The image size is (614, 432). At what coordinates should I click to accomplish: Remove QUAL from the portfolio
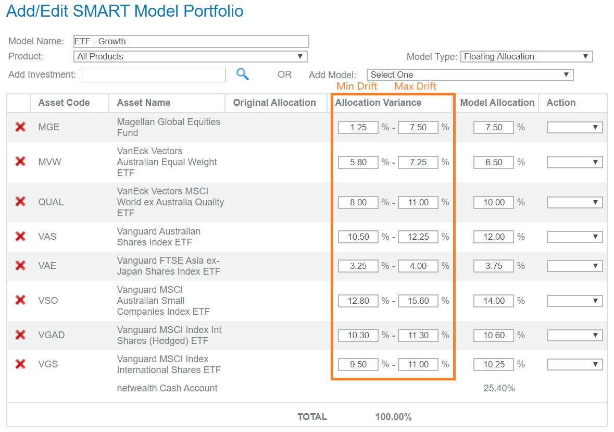point(20,202)
